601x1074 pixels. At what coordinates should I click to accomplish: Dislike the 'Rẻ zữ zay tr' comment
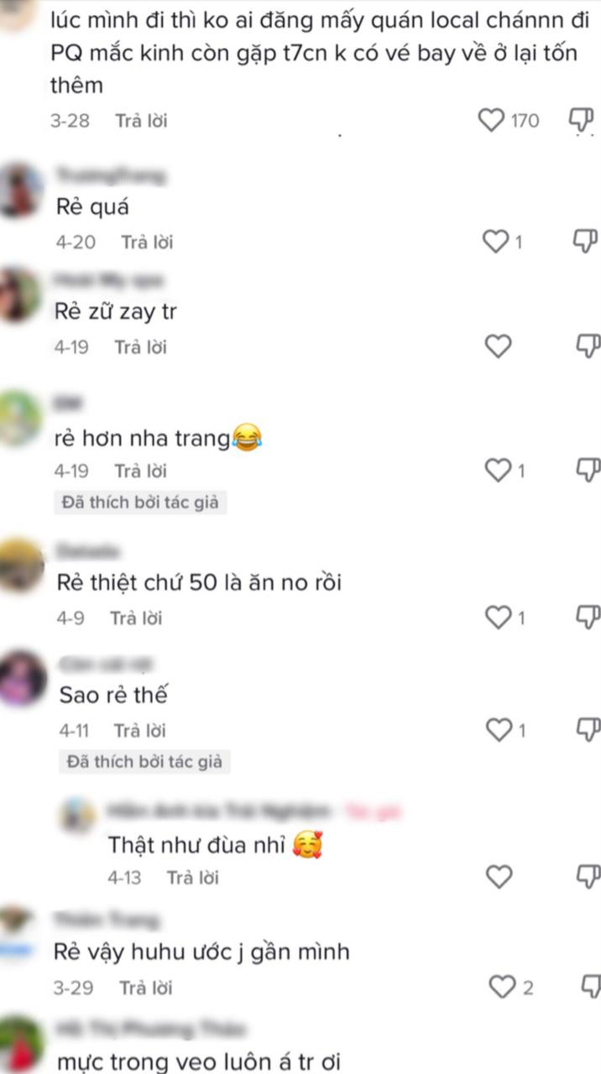point(585,345)
